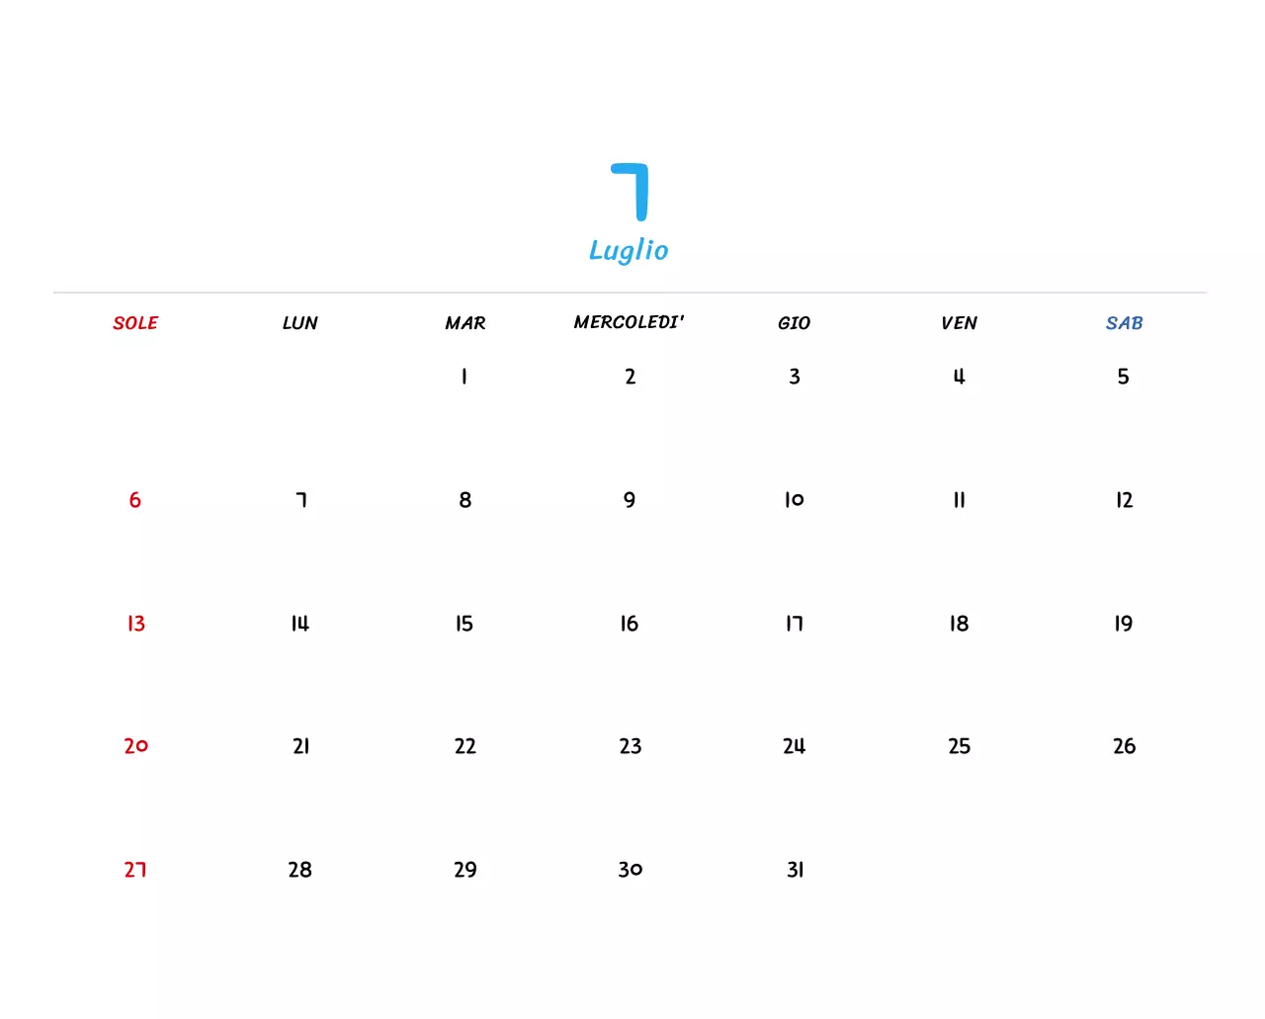Click date 5 in the first week
The image size is (1265, 1019).
click(1123, 377)
